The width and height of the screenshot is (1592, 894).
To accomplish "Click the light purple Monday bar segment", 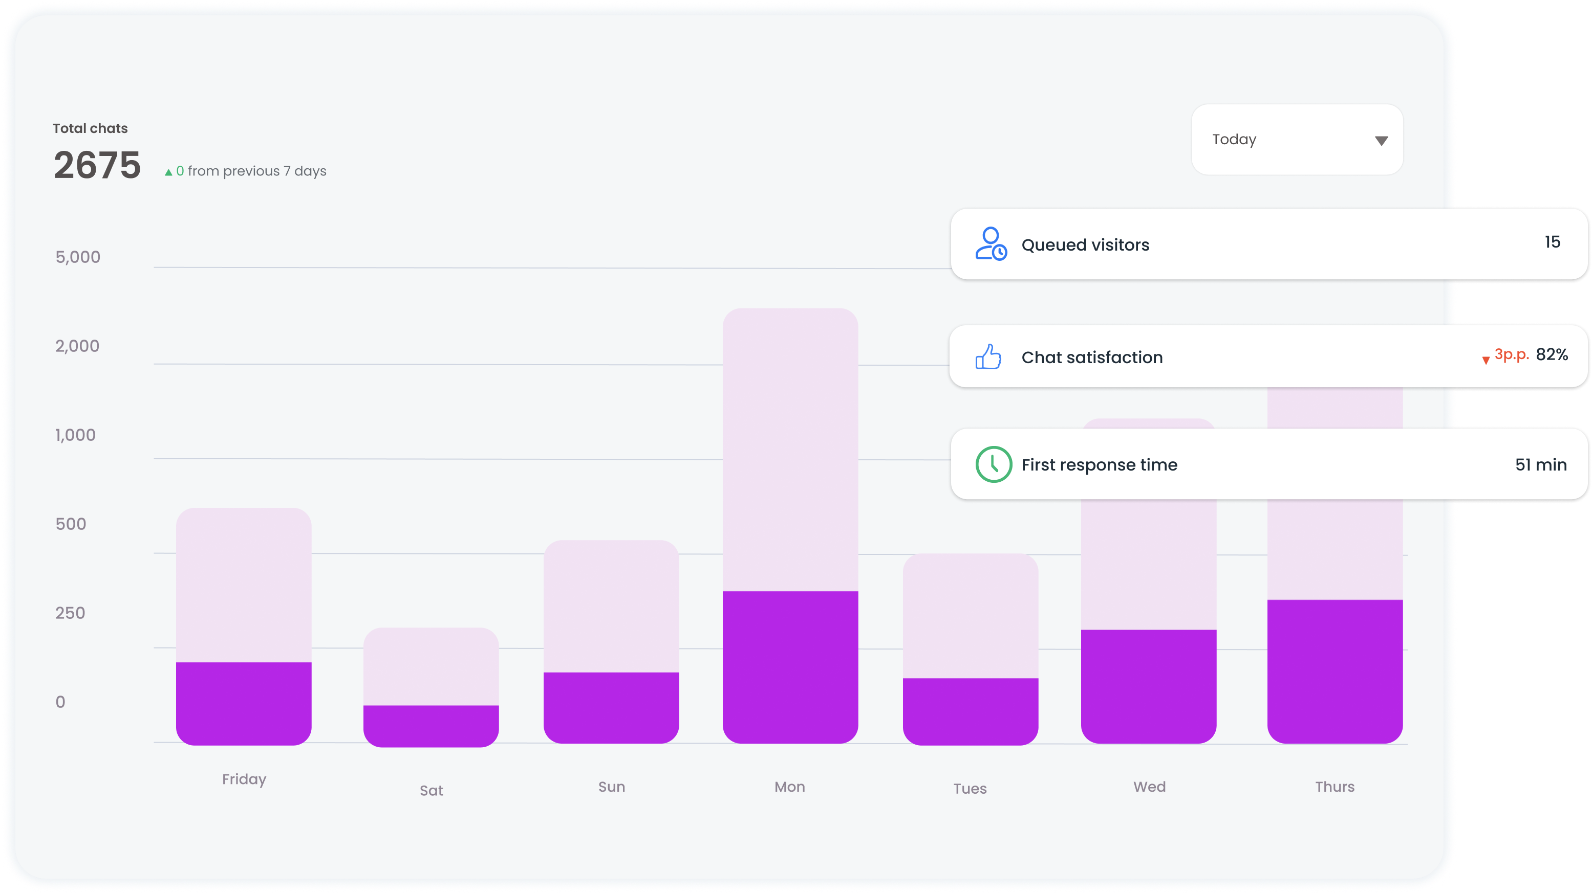I will tap(790, 451).
